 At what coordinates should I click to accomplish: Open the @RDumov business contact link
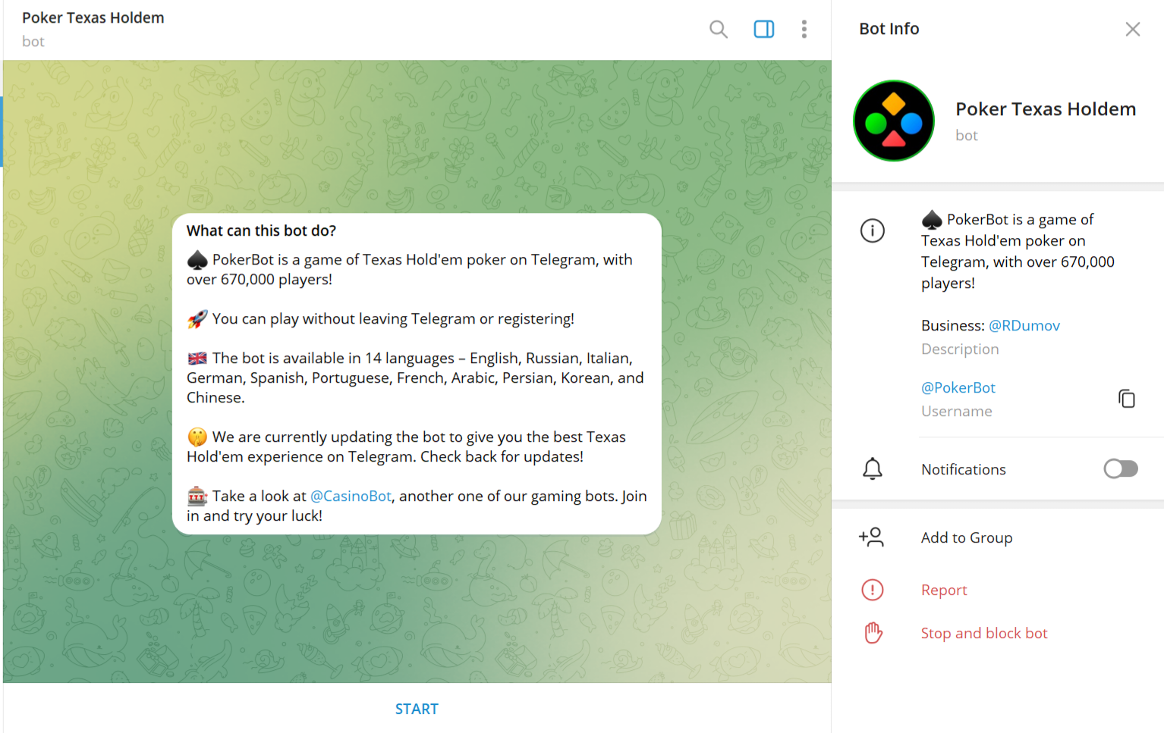tap(1024, 325)
